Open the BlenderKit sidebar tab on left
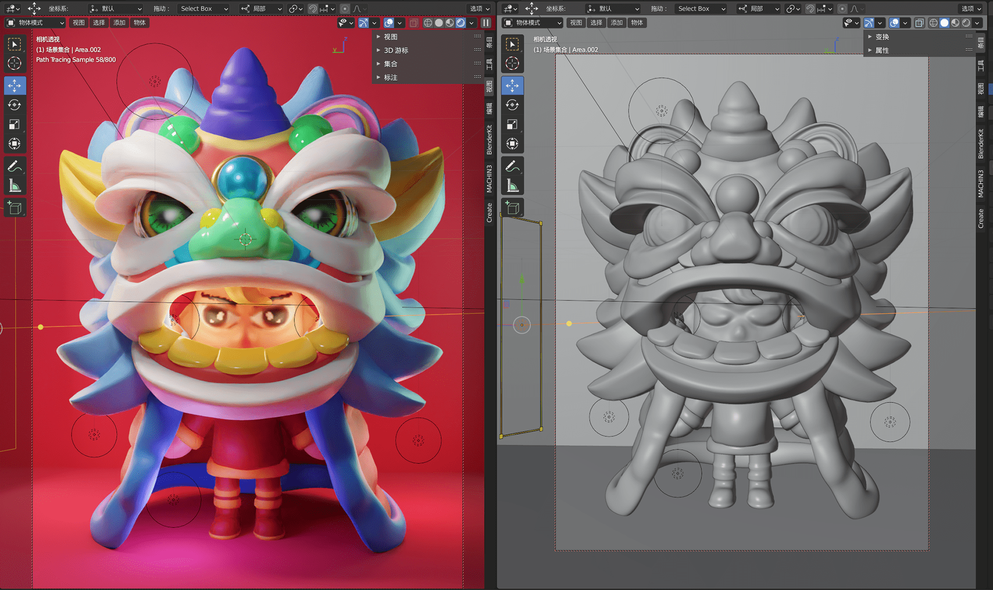 [x=489, y=139]
